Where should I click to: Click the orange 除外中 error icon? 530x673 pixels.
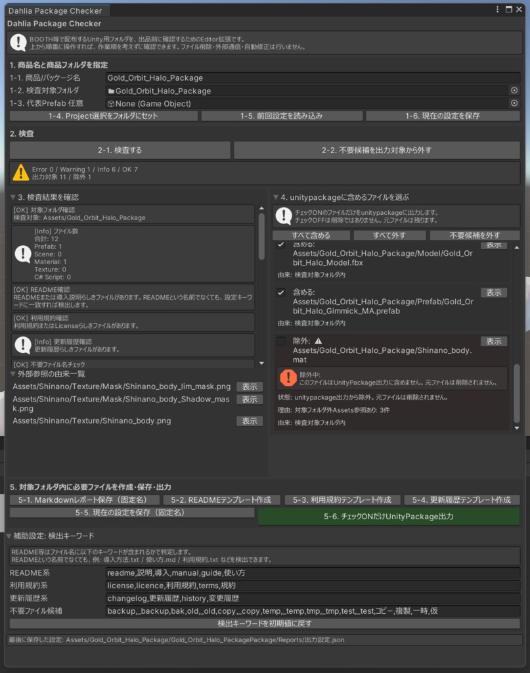(x=288, y=378)
